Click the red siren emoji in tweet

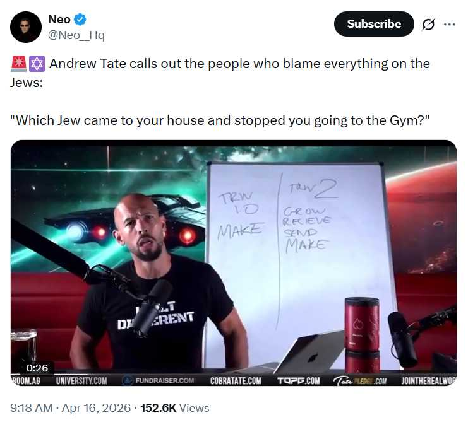(x=19, y=64)
